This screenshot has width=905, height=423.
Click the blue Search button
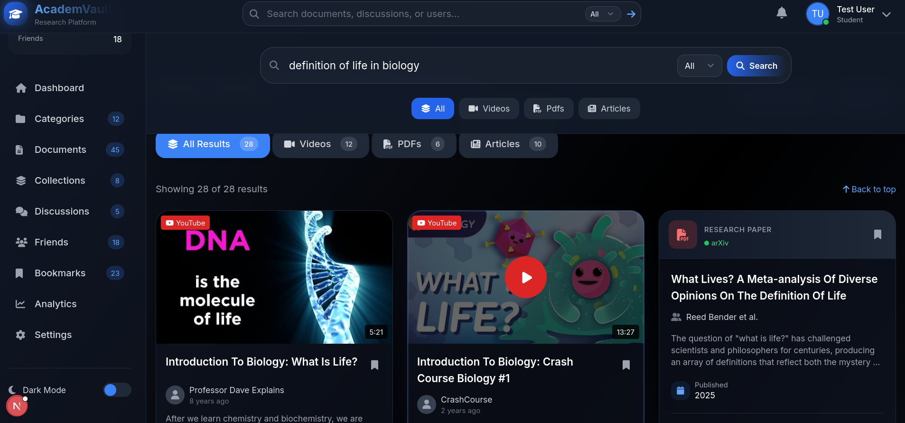(756, 66)
